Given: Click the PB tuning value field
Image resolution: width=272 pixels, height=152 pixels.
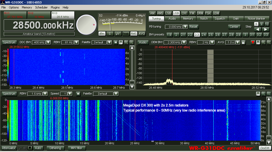Looking at the screenshot, I should [174, 27].
